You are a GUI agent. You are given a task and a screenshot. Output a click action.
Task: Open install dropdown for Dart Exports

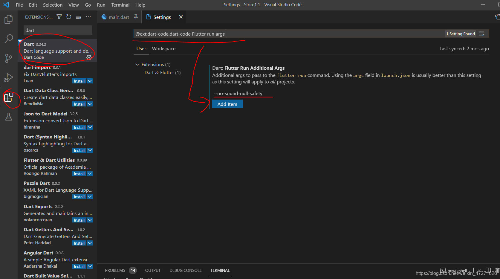click(90, 220)
